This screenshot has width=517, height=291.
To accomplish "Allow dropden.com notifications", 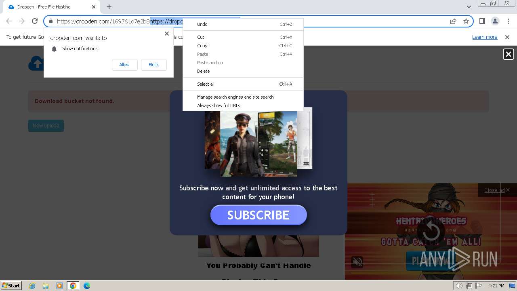I will click(124, 65).
